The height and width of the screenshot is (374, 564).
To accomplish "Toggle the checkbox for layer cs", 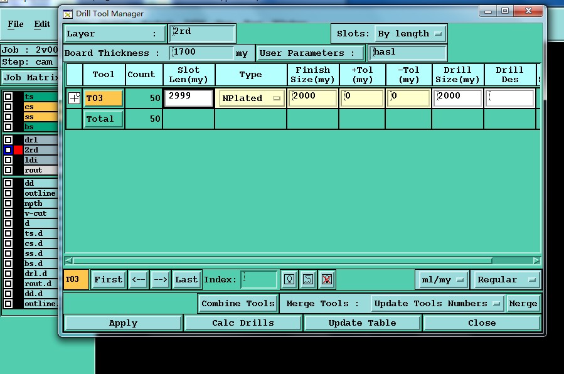I will (x=8, y=107).
